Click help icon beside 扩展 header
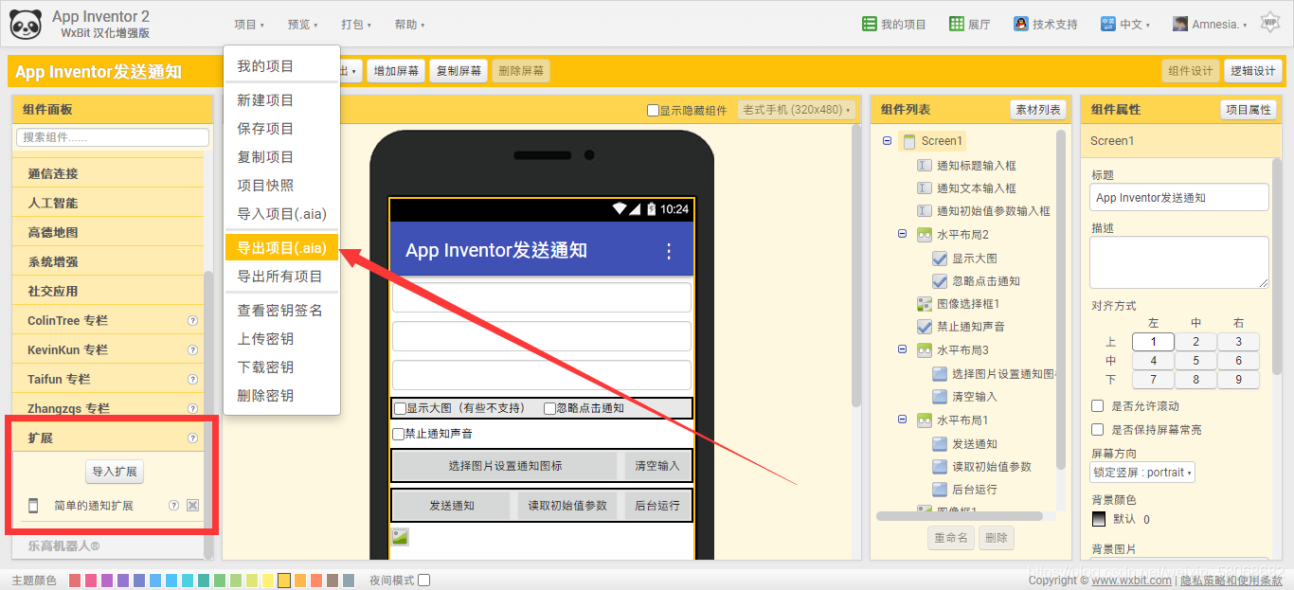The width and height of the screenshot is (1294, 590). coord(193,438)
